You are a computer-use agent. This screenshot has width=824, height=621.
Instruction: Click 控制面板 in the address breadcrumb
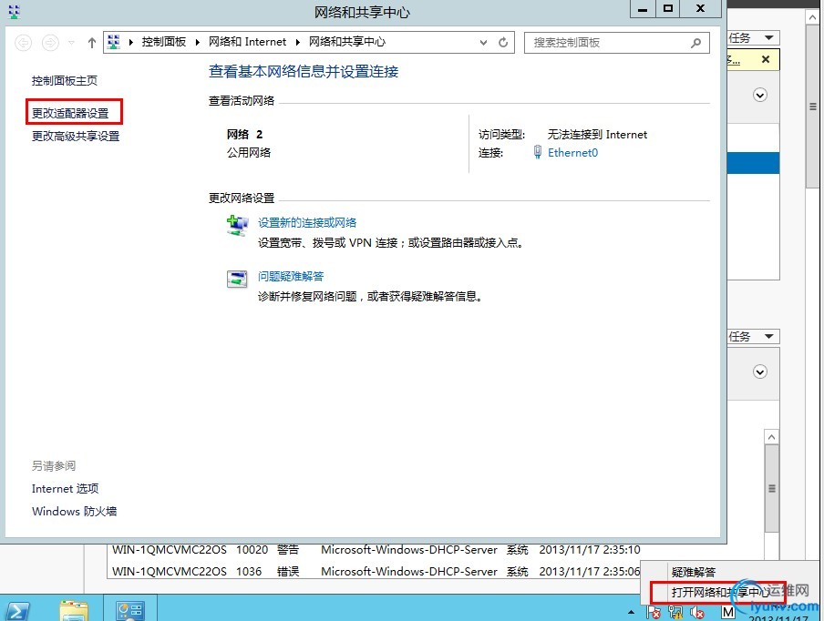[163, 42]
